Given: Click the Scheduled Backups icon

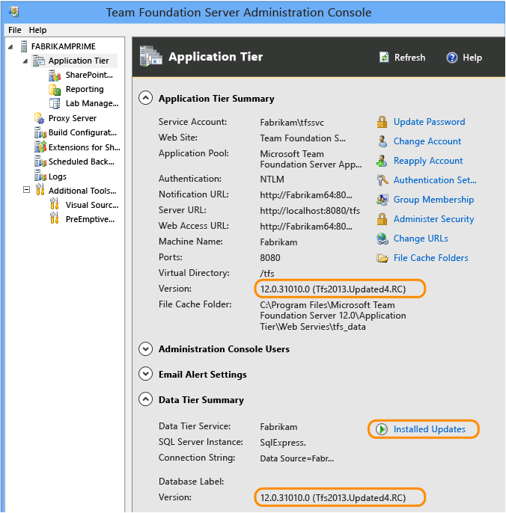Looking at the screenshot, I should [40, 162].
